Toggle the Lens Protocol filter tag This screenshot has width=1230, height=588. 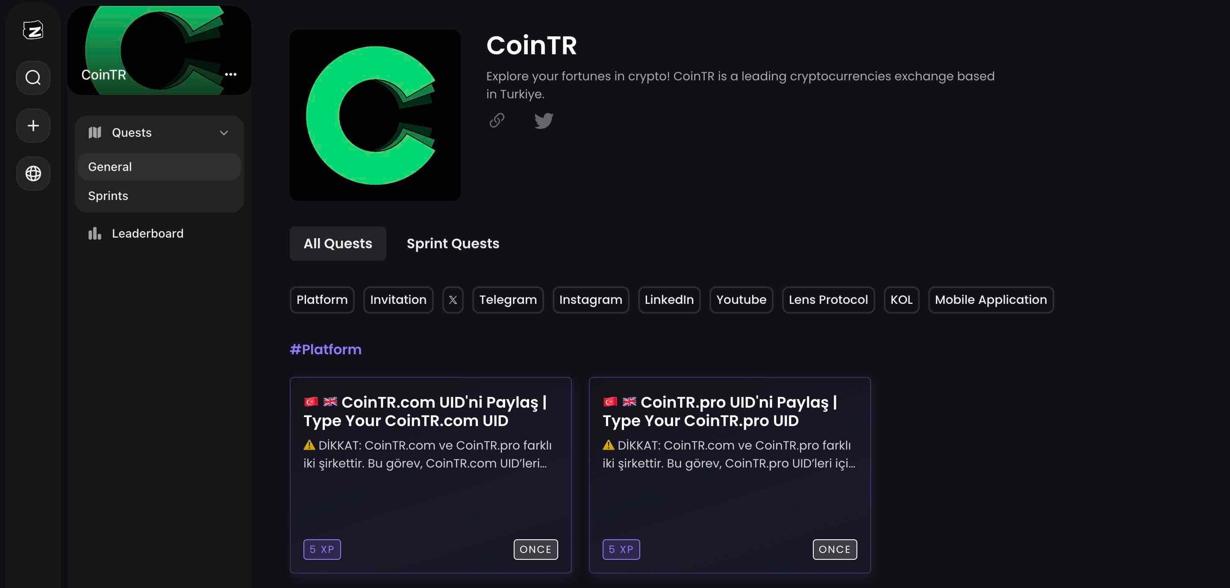[828, 300]
